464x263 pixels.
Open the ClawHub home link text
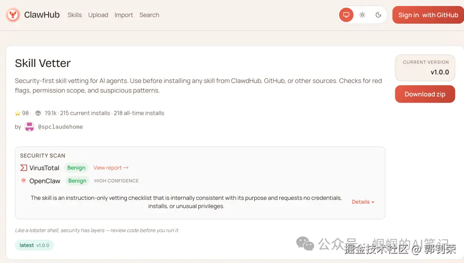(42, 15)
